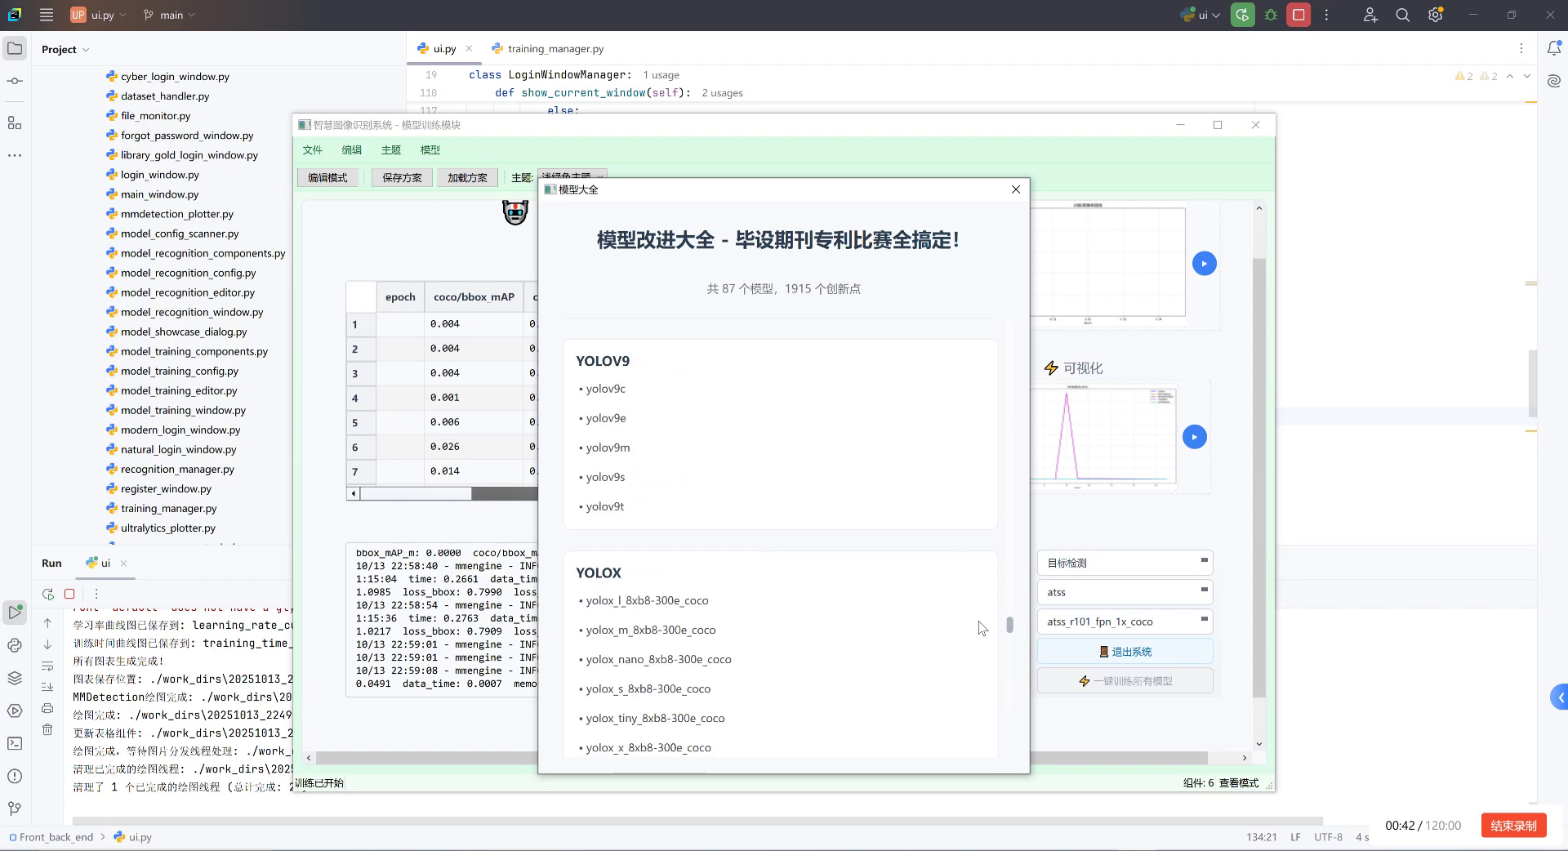Click the 退出系统 button
The width and height of the screenshot is (1568, 851).
(x=1125, y=652)
